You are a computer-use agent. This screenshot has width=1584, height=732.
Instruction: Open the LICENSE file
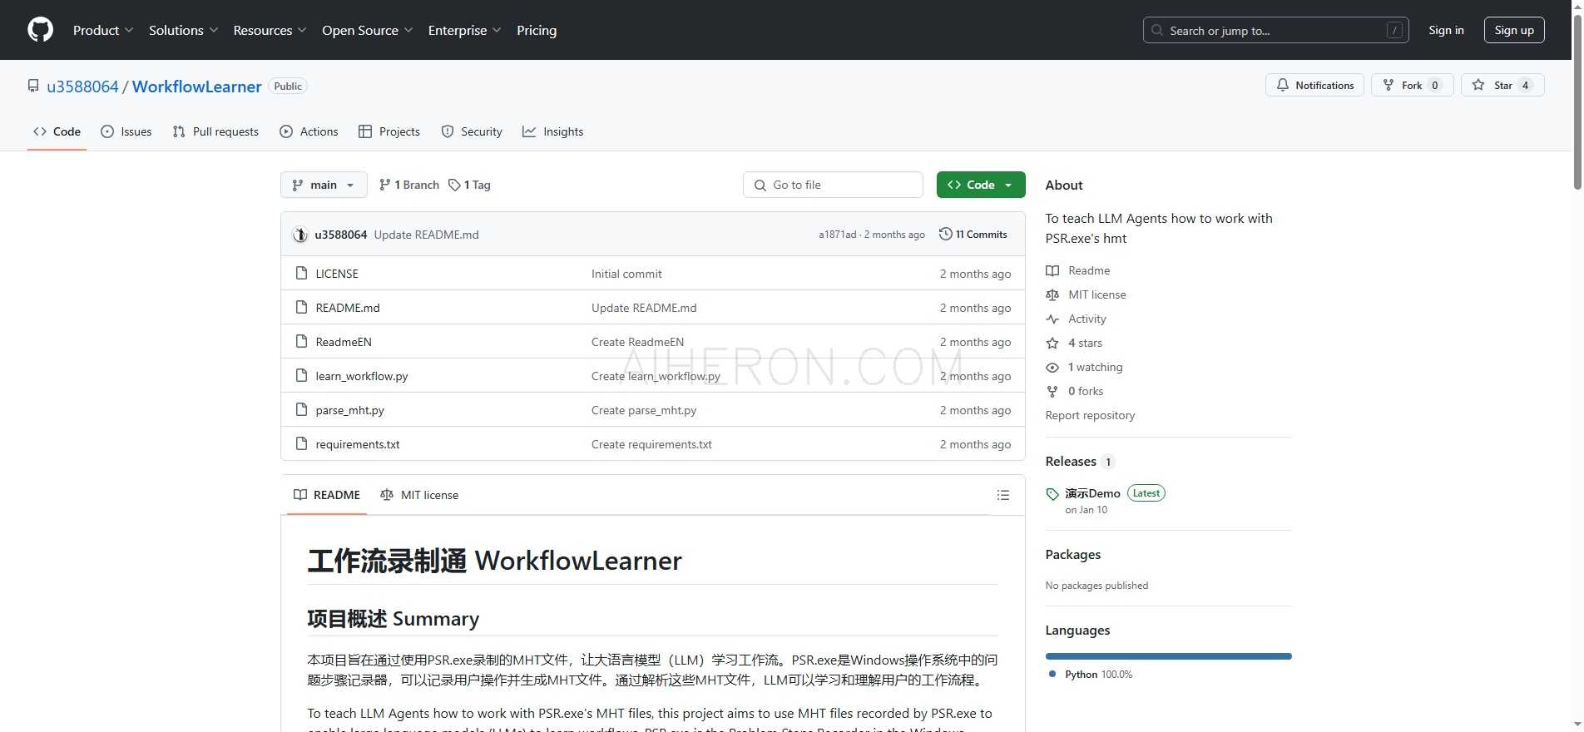[337, 274]
